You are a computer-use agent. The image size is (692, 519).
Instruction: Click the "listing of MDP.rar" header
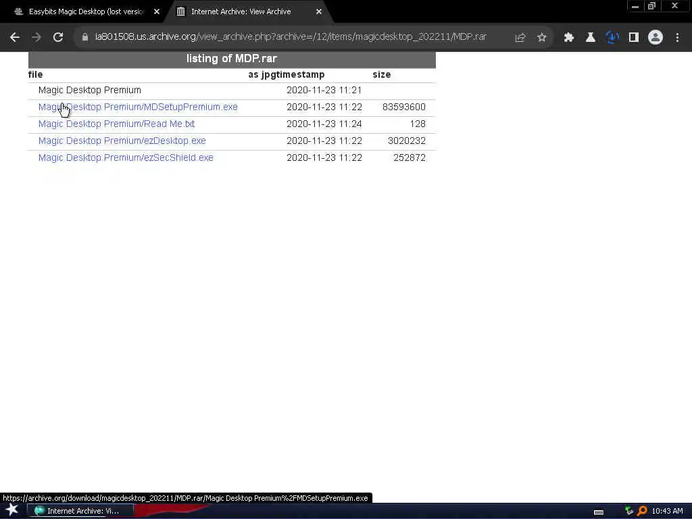(x=232, y=59)
